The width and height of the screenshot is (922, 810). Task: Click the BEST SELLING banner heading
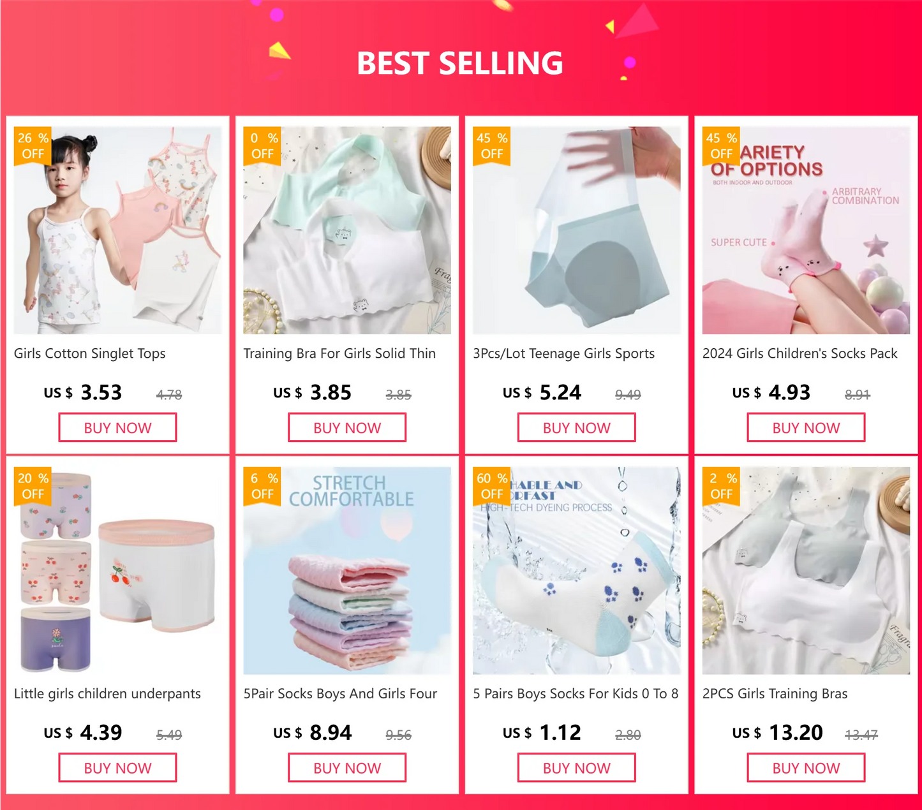coord(460,63)
